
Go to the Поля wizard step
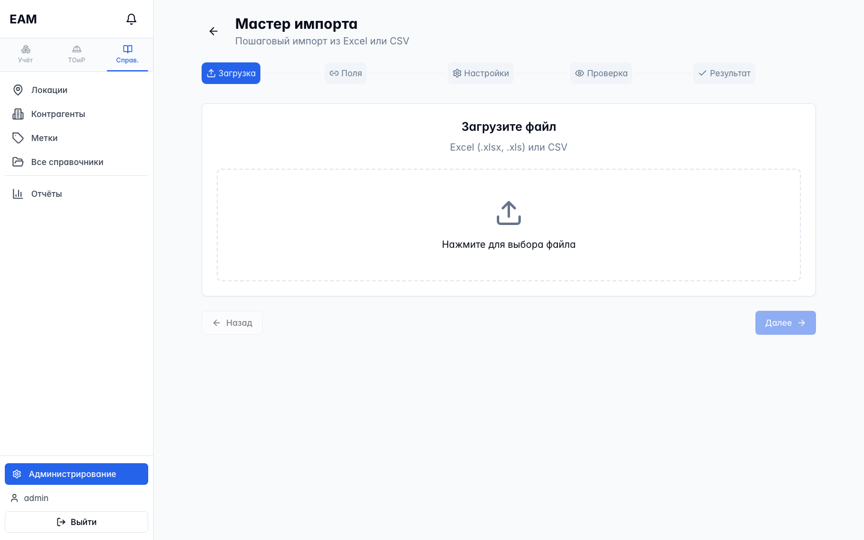click(346, 73)
